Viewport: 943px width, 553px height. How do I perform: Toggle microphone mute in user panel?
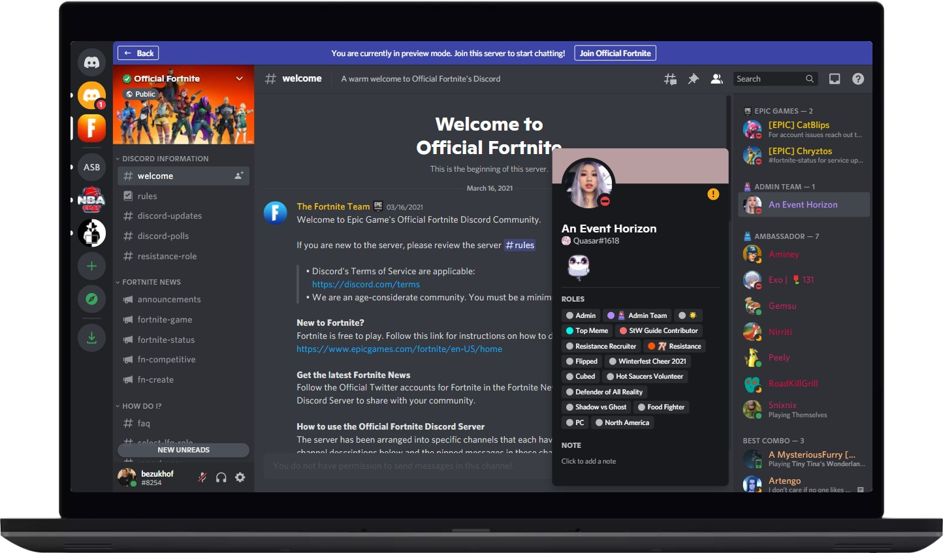pos(202,477)
